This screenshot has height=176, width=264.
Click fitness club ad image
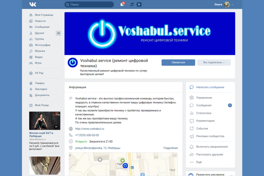click(45, 121)
